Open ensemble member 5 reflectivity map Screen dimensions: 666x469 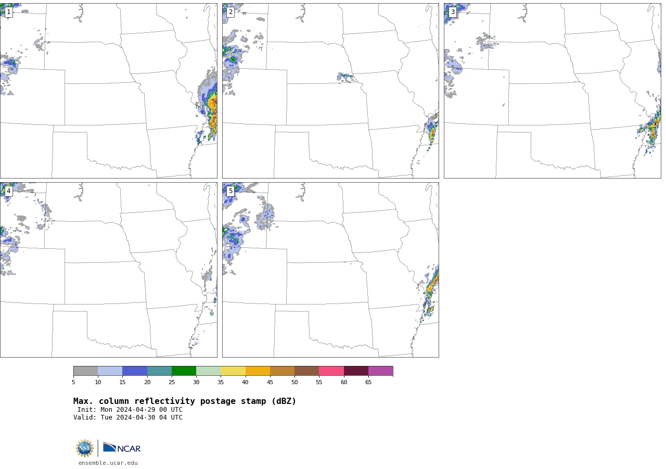(330, 270)
